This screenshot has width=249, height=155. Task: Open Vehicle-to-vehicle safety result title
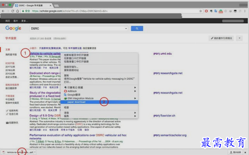[45, 54]
